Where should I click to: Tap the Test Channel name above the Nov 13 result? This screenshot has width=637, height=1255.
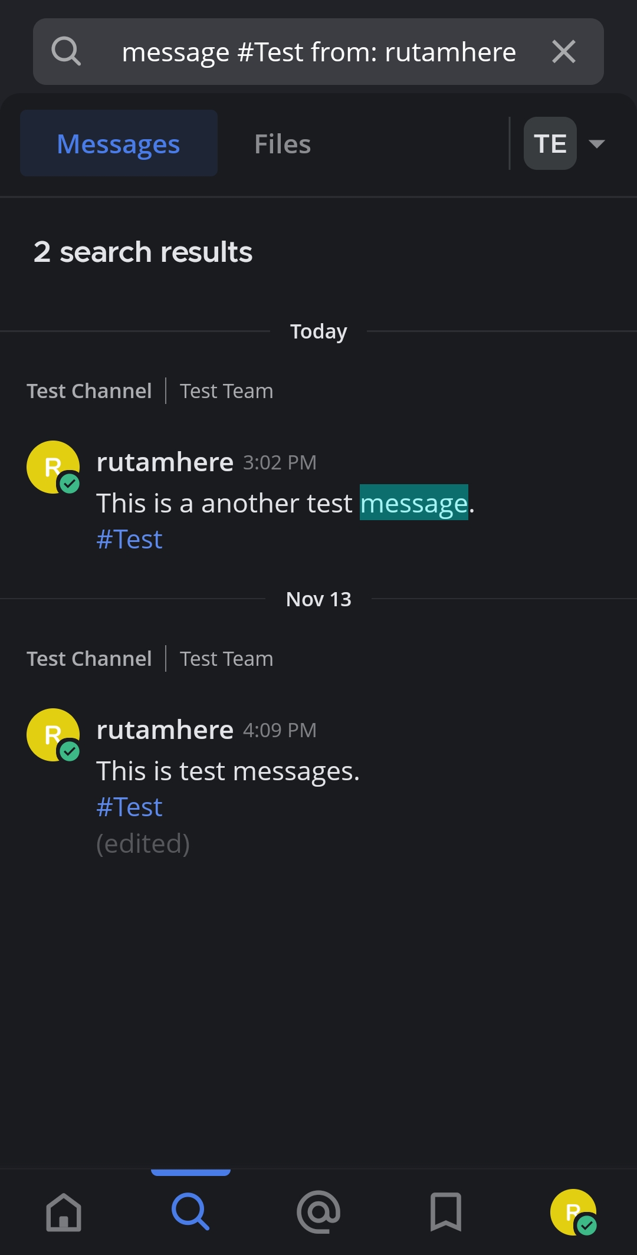89,658
